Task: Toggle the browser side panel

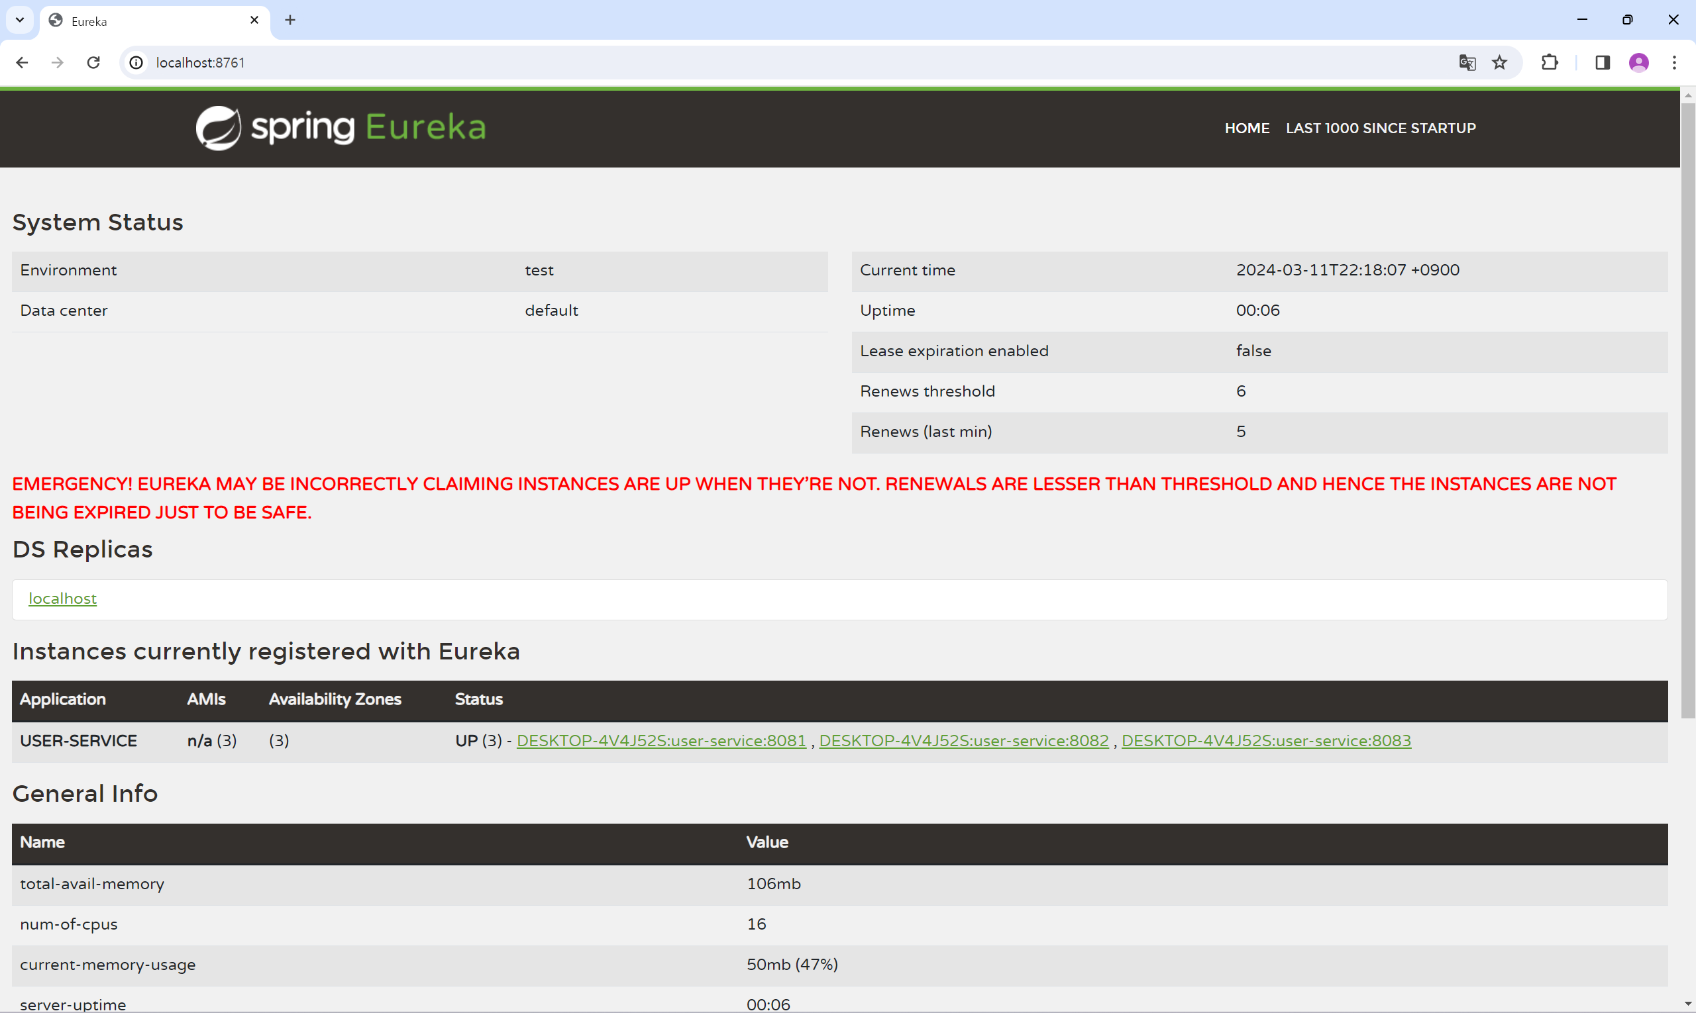Action: [x=1603, y=63]
